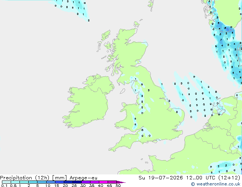
Task: Click the 0.5–1 mm legend swatch
Action: pyautogui.click(x=15, y=182)
